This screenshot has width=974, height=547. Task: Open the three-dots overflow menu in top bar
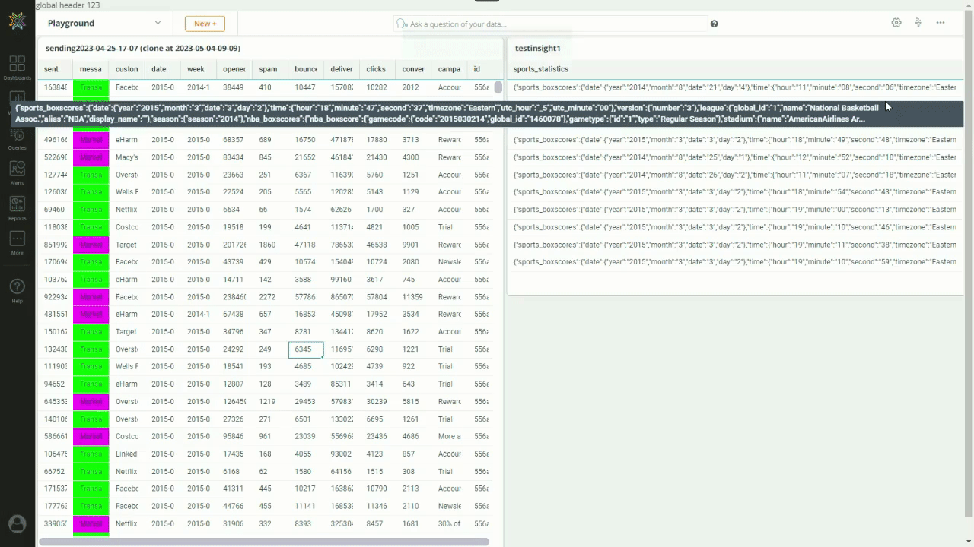pyautogui.click(x=941, y=23)
